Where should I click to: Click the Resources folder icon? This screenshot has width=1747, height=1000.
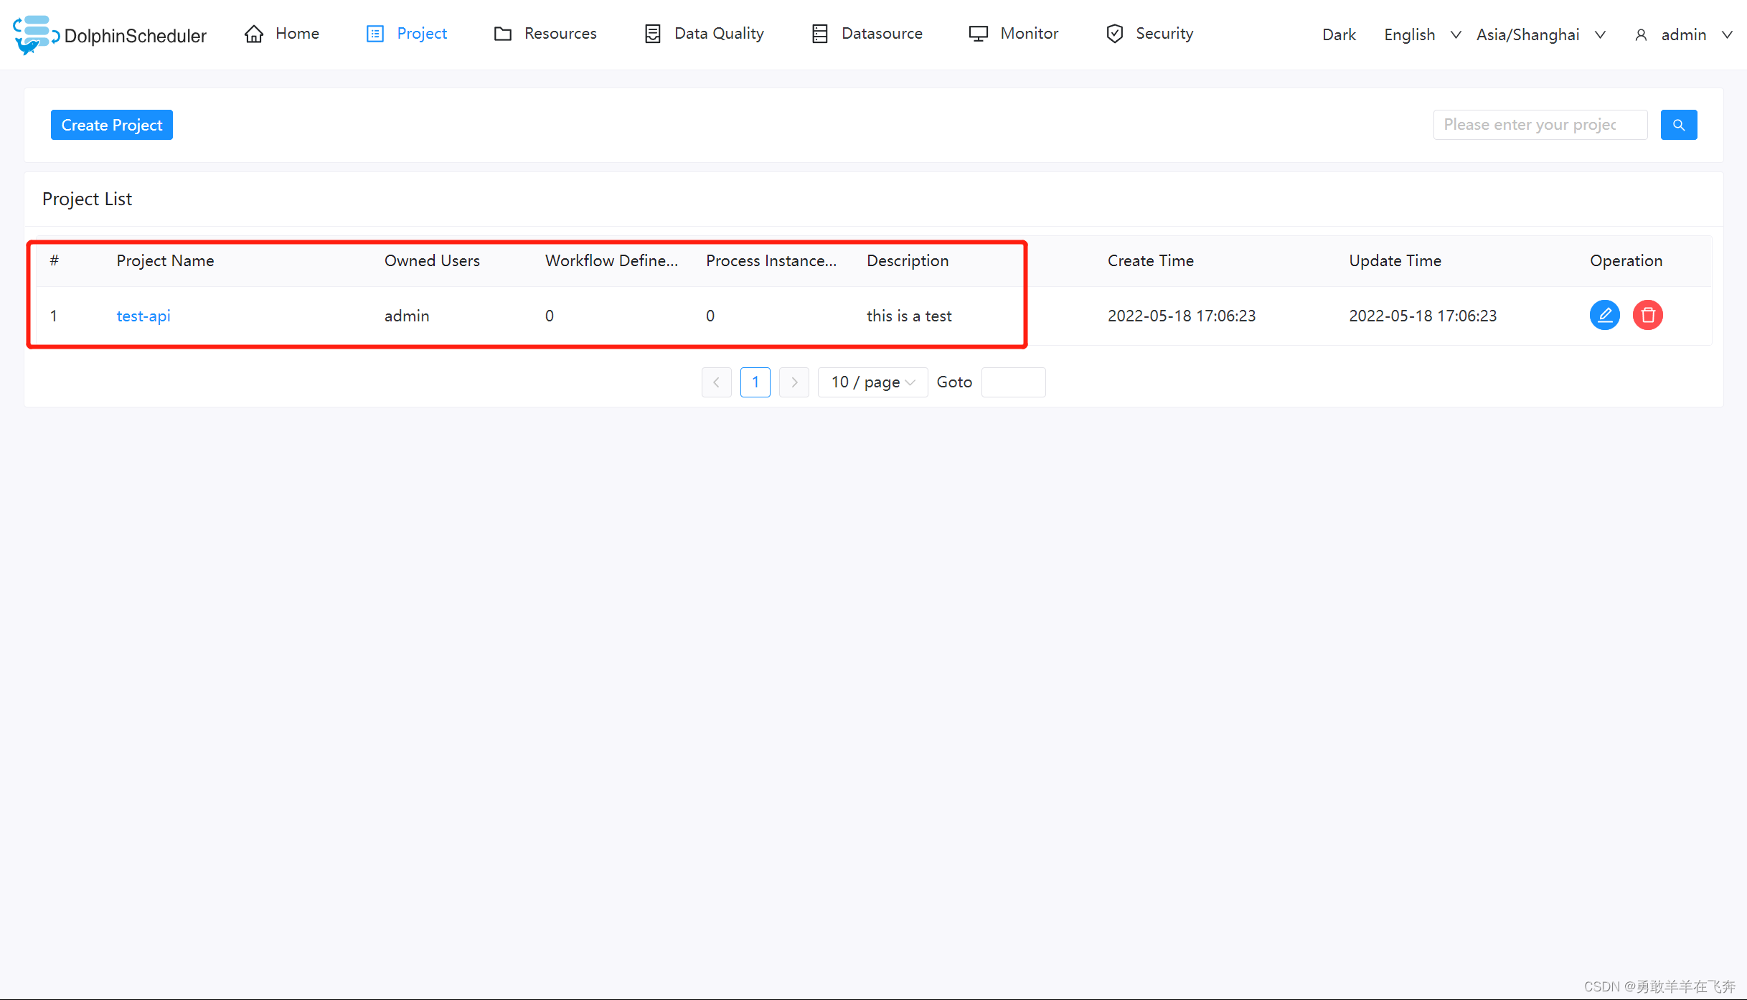point(503,32)
